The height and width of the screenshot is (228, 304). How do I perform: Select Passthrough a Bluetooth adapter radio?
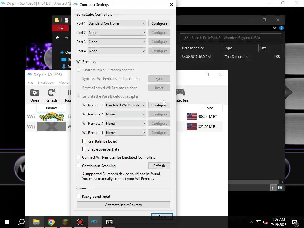tap(78, 70)
